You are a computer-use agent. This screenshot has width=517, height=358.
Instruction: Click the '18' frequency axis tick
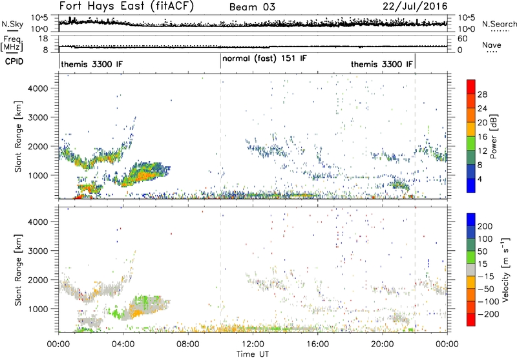[43, 39]
